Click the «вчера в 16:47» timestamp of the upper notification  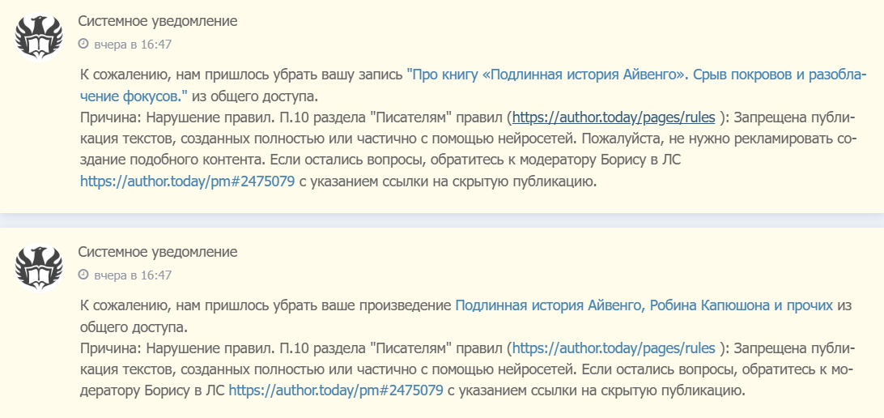coord(133,44)
